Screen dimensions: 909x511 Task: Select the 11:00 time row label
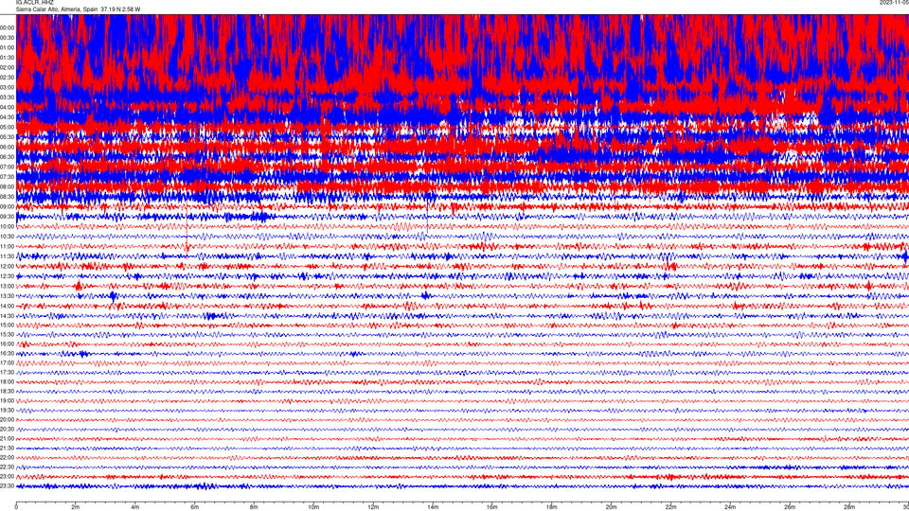point(7,246)
